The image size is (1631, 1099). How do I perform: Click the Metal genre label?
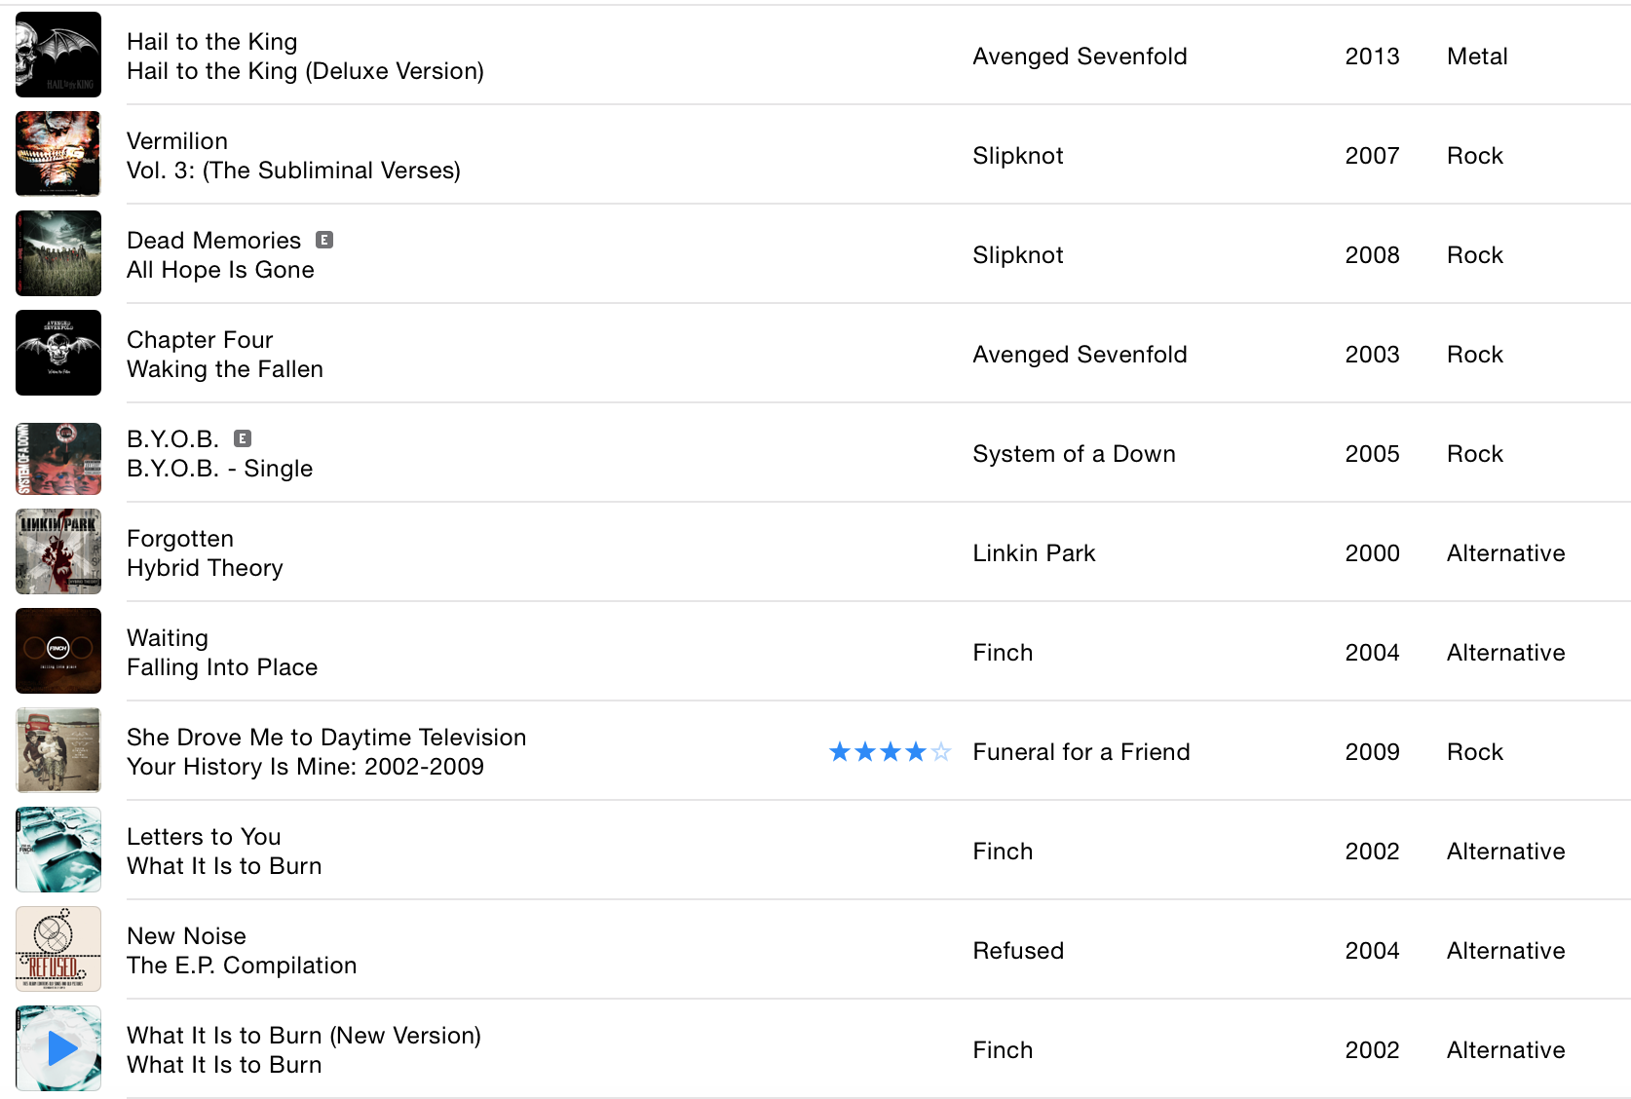1477,57
